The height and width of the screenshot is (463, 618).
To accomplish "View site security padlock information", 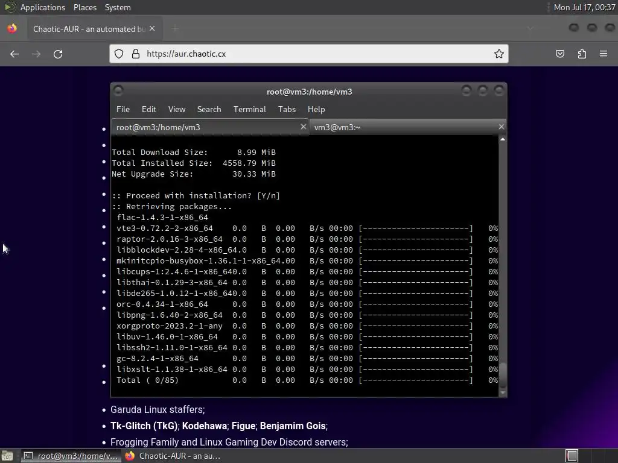I will click(x=136, y=54).
